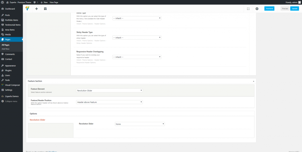Open the Feature/Header Position dropdown

tap(109, 102)
